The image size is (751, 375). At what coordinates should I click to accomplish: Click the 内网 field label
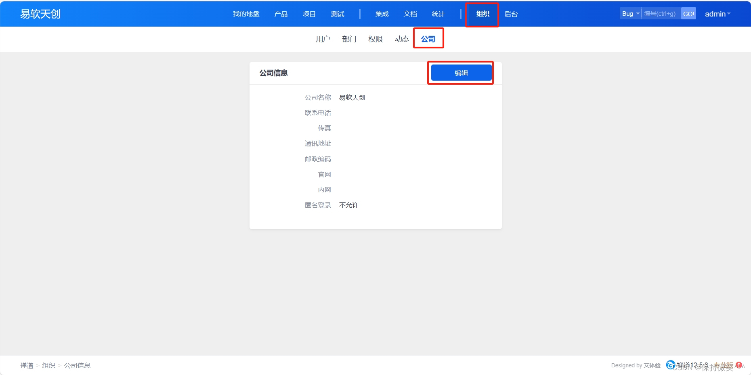[324, 190]
